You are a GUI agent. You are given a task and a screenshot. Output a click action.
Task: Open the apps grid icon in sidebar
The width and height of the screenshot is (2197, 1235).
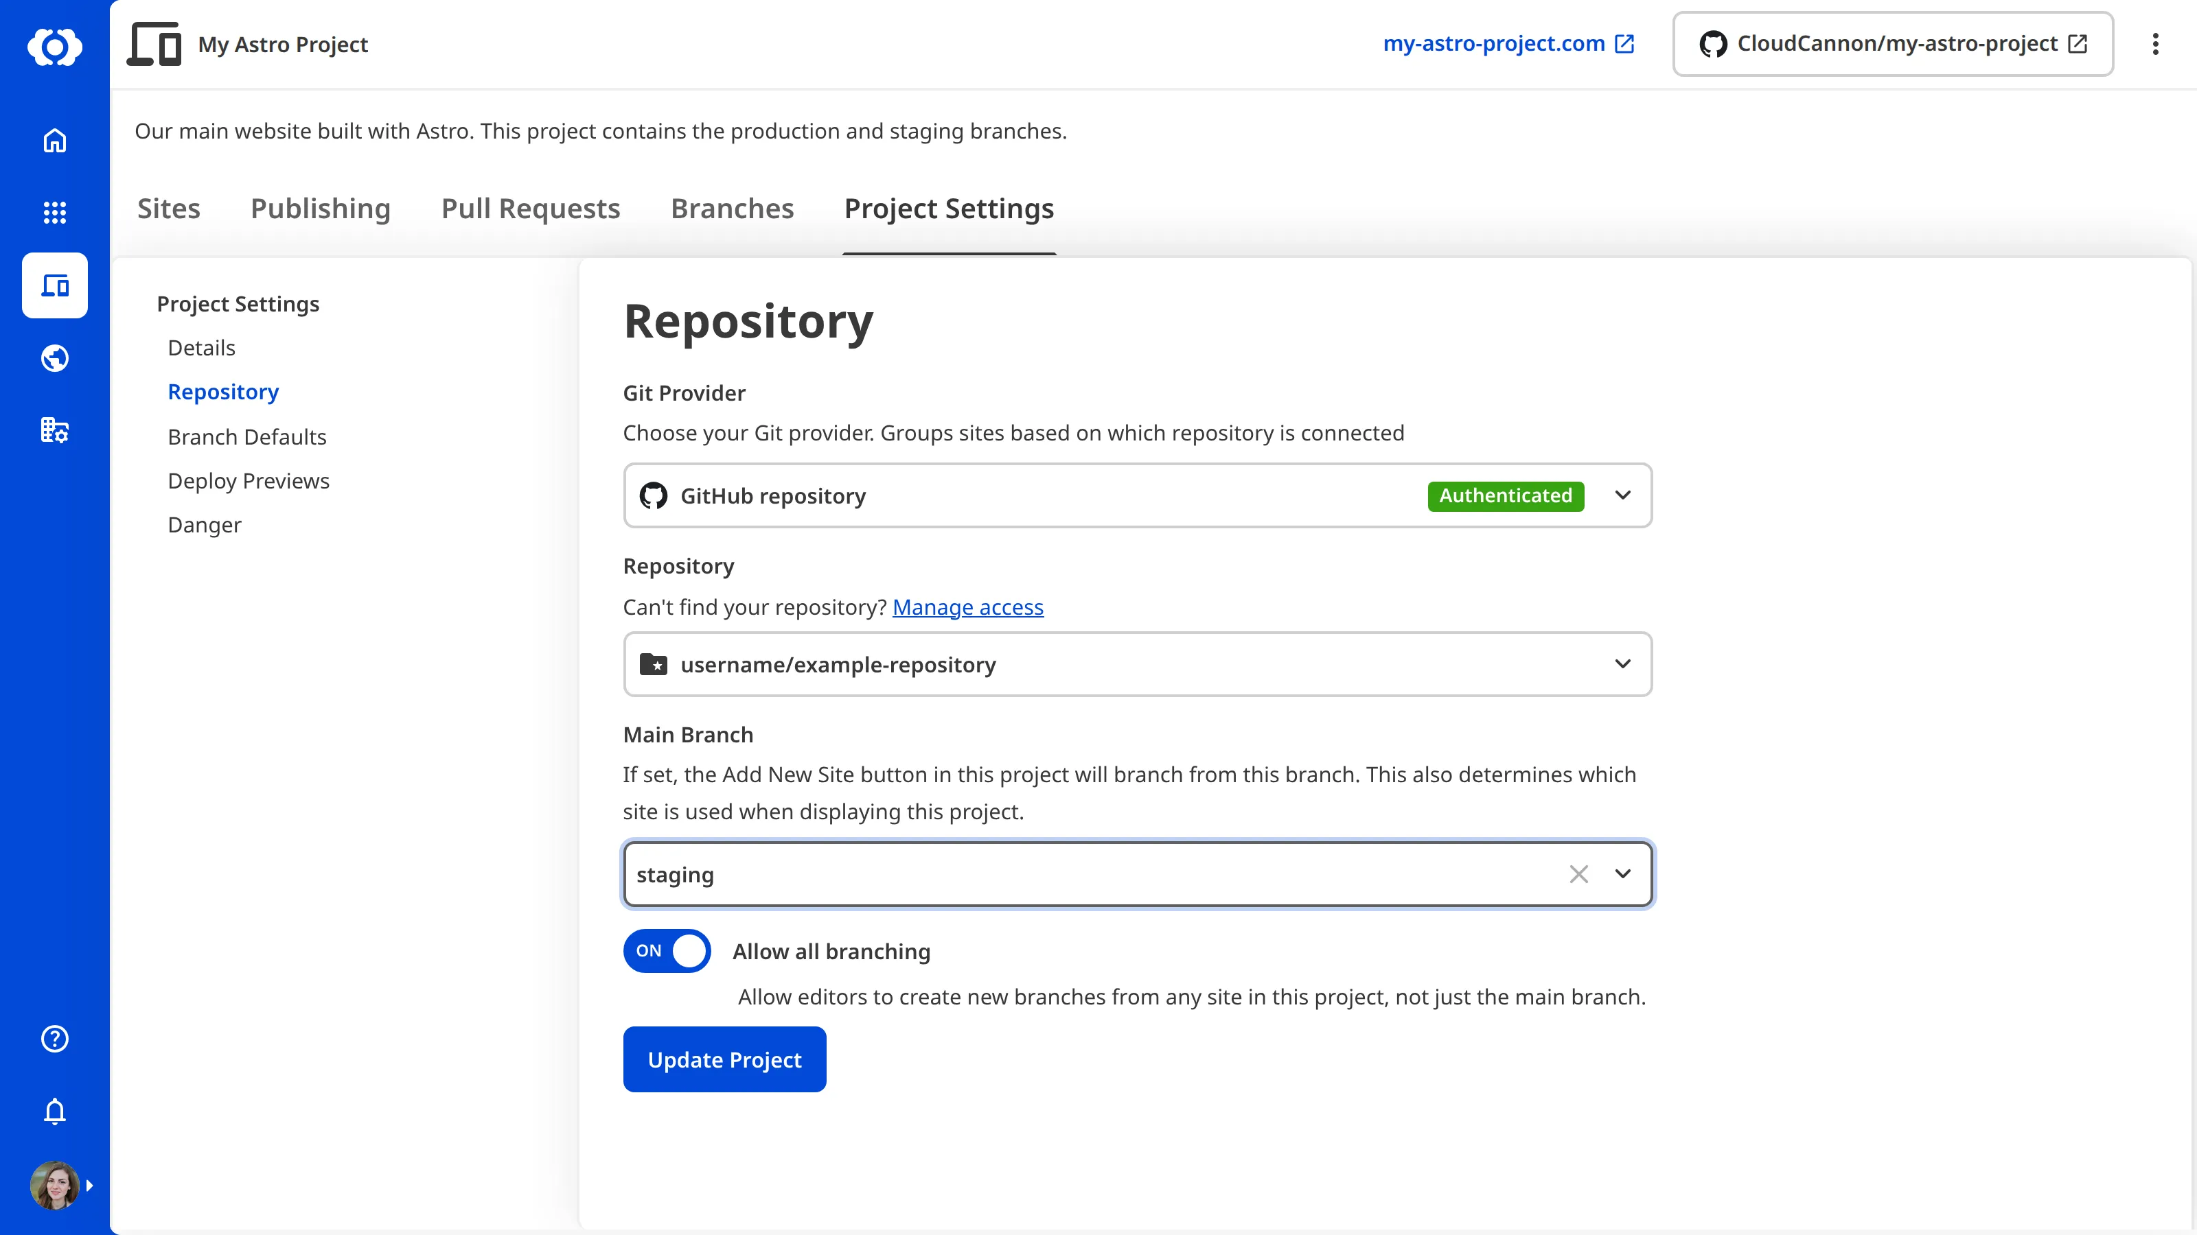pyautogui.click(x=55, y=212)
